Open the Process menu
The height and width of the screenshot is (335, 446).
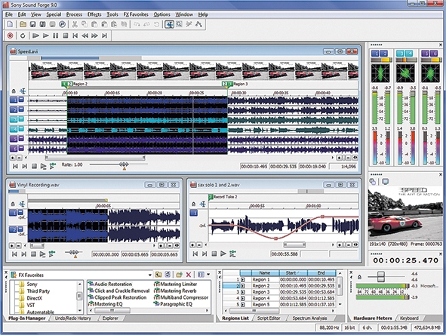(x=74, y=14)
